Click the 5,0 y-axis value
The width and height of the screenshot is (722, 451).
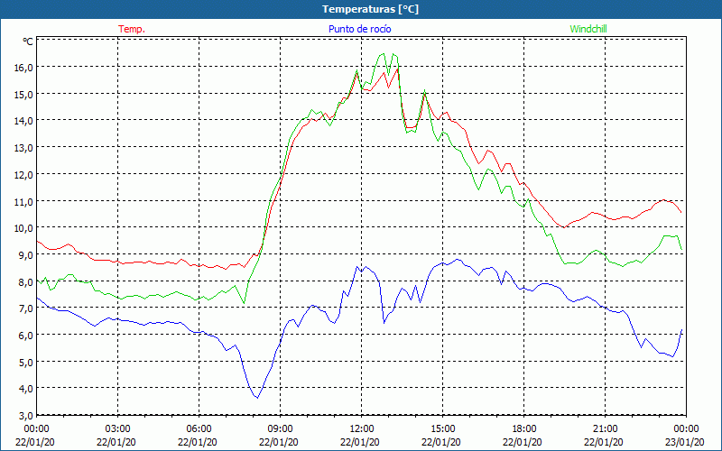(x=26, y=363)
